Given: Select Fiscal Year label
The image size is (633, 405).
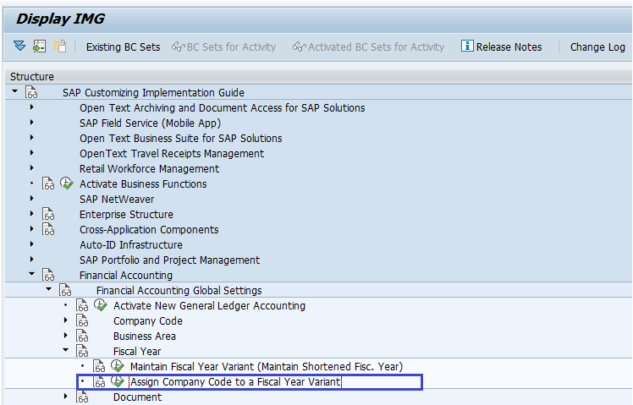Looking at the screenshot, I should [x=137, y=352].
